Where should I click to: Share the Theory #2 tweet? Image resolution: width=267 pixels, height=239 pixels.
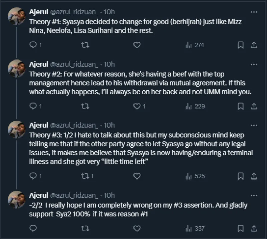[x=253, y=106]
